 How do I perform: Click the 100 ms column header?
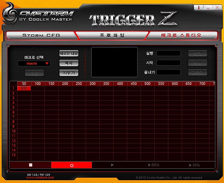[38, 84]
